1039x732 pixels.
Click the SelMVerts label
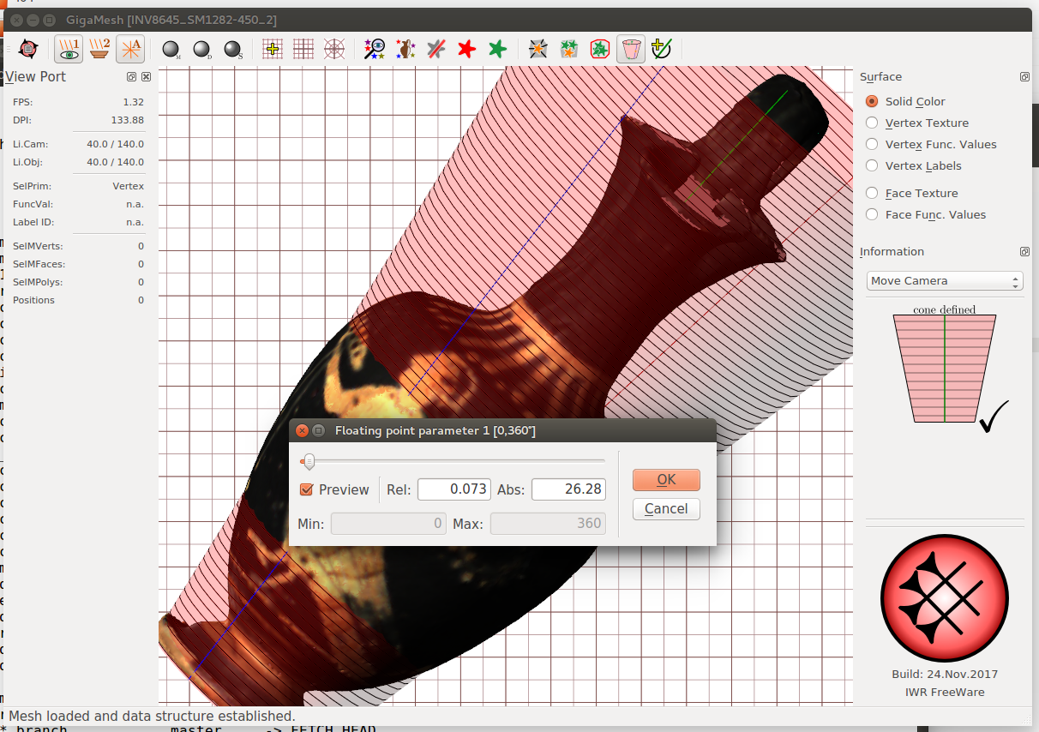37,246
